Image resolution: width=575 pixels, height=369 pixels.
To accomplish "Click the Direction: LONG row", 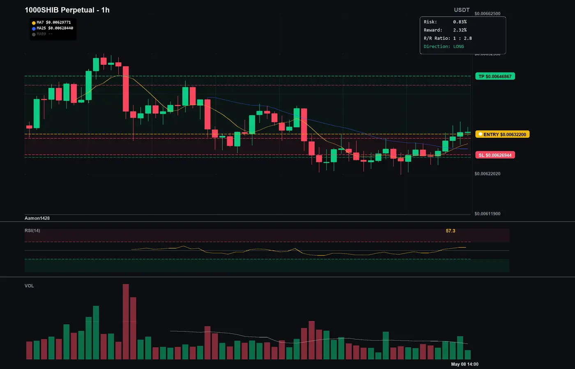I will coord(444,46).
